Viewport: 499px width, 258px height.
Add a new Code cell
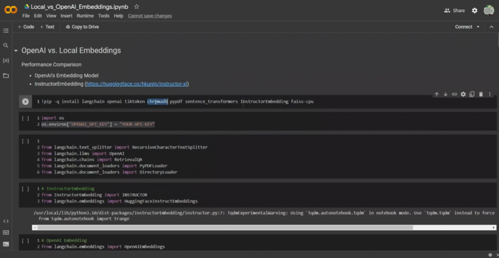coord(26,27)
